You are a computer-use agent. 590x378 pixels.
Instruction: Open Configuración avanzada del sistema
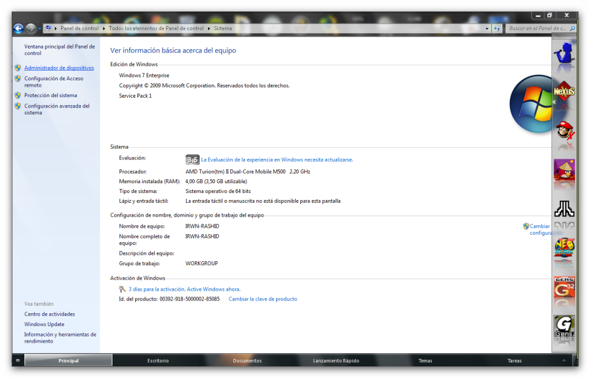[57, 109]
